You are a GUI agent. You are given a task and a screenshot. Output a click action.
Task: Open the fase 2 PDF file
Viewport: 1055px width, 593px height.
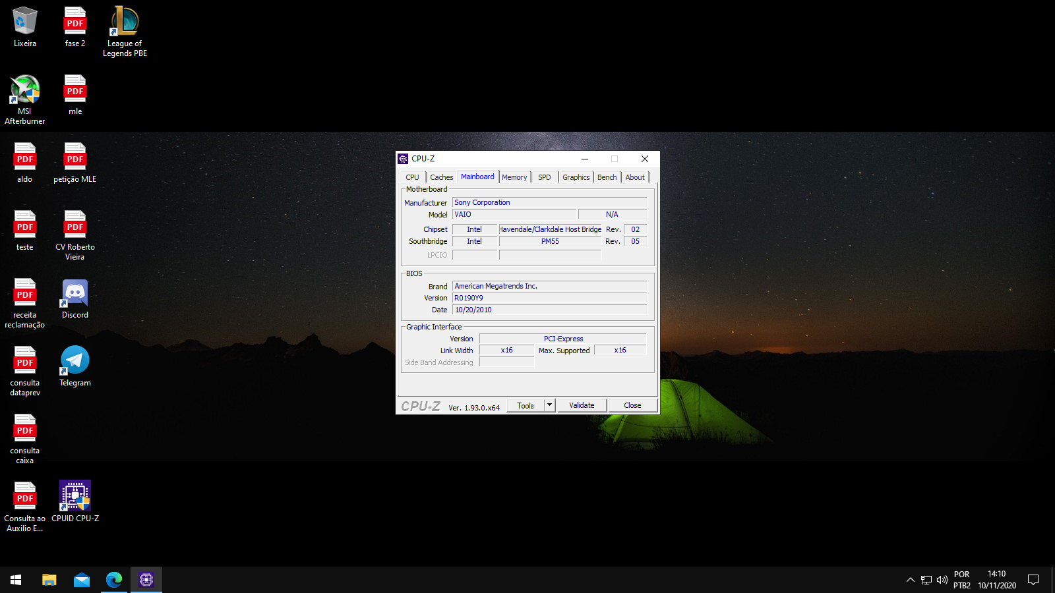75,28
